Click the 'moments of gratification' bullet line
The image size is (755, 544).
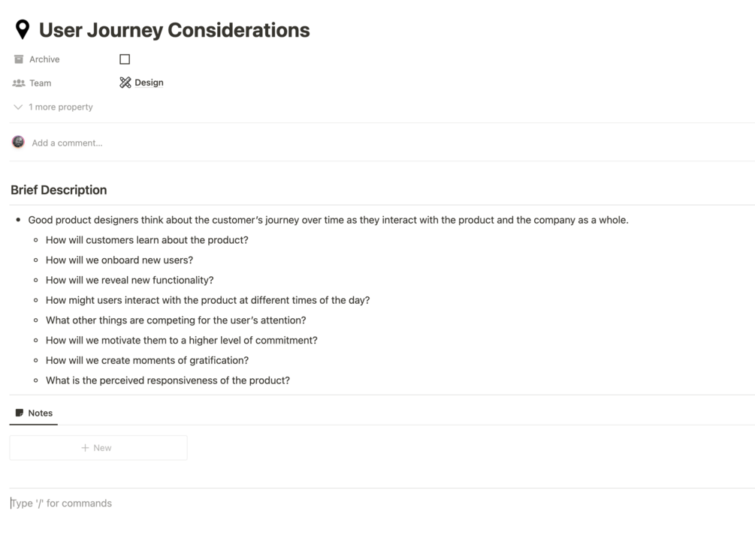click(x=147, y=360)
